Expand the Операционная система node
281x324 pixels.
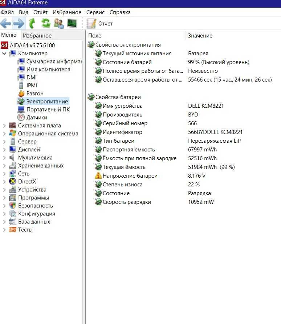tap(4, 134)
